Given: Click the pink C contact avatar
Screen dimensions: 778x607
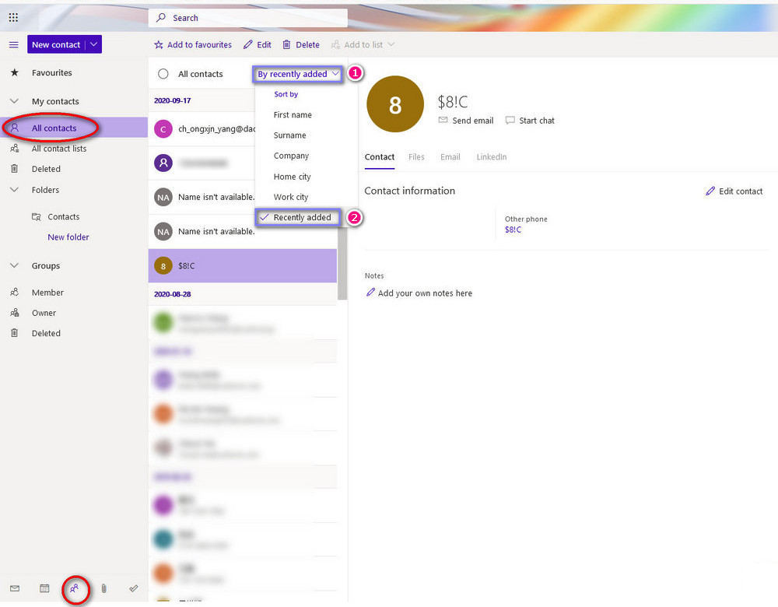Looking at the screenshot, I should pos(163,129).
